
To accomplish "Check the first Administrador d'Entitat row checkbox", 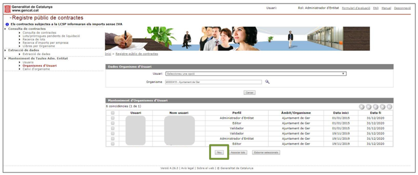I will tap(112, 118).
